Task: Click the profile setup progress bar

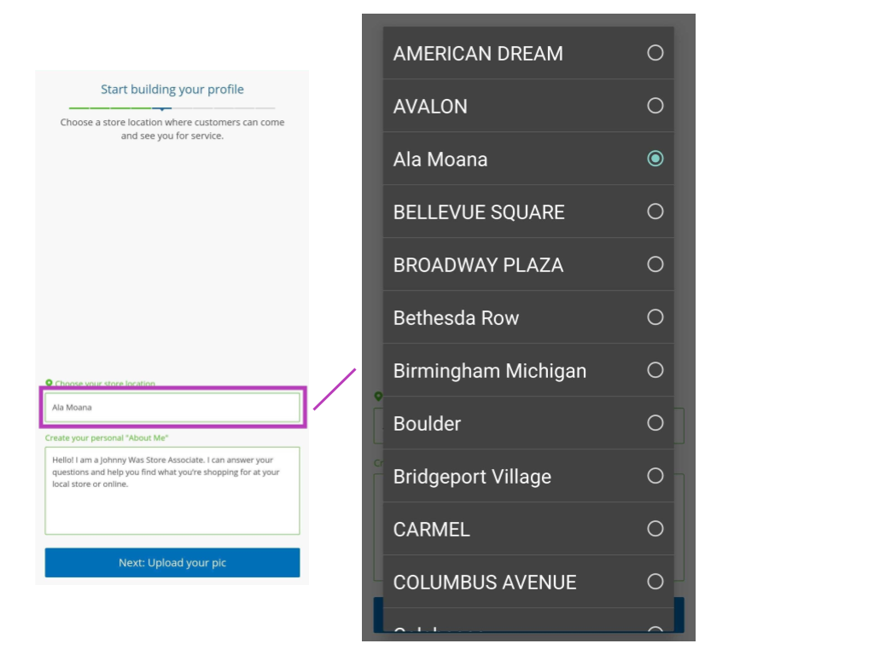Action: [172, 108]
